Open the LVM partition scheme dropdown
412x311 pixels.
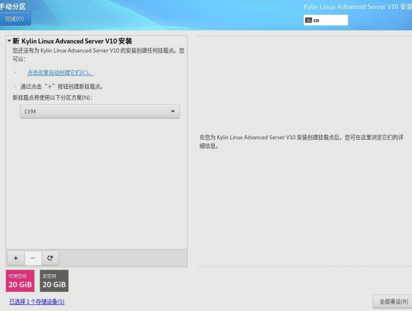point(100,111)
